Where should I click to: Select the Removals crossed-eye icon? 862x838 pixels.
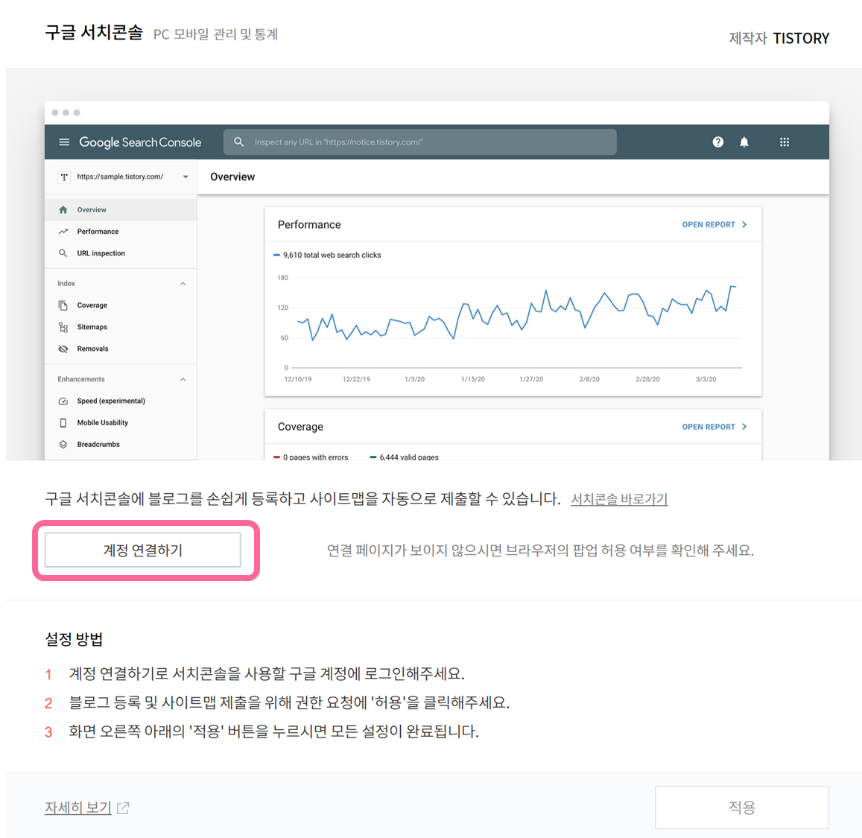click(64, 348)
